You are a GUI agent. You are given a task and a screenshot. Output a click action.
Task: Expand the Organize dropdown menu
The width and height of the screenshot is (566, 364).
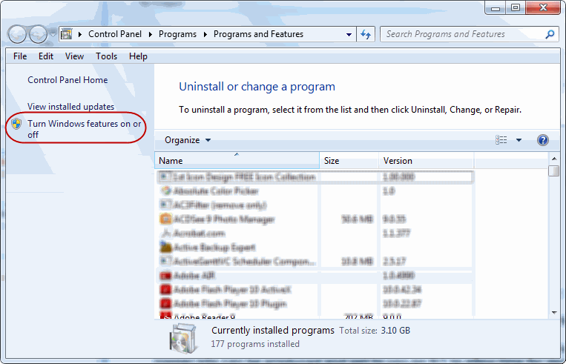(188, 140)
